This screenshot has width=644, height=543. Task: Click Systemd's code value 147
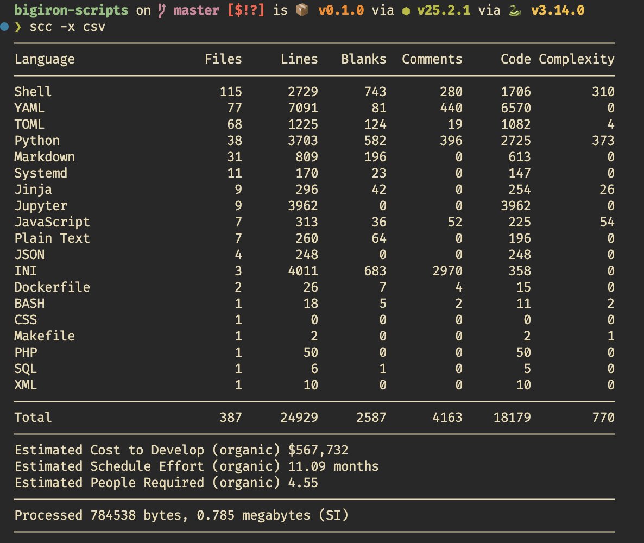click(x=520, y=173)
